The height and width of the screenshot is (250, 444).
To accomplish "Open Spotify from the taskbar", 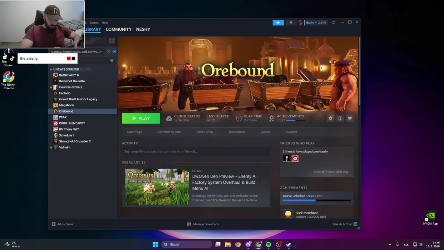I will click(268, 244).
